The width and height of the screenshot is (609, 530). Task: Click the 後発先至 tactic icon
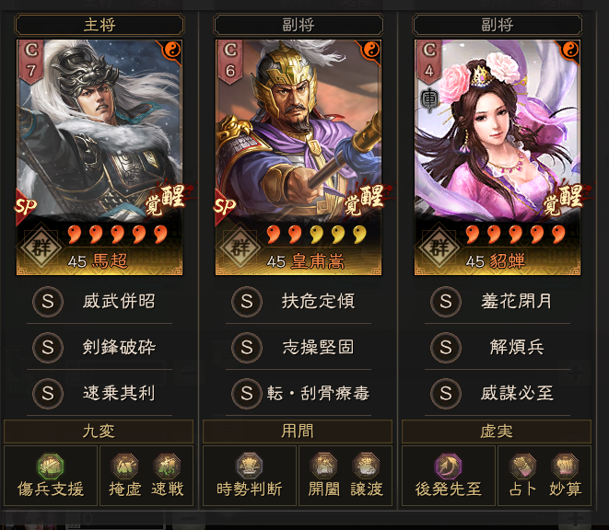[448, 467]
